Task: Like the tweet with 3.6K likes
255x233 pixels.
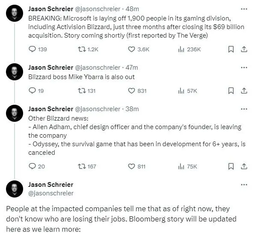Action: [x=131, y=49]
